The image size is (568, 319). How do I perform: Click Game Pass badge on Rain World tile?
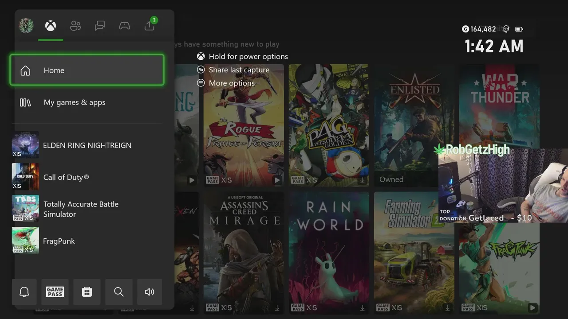(298, 307)
